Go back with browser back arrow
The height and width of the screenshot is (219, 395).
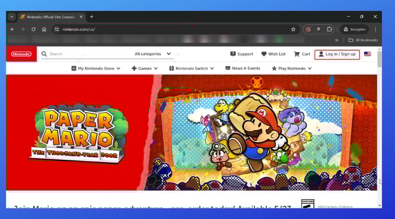(12, 29)
